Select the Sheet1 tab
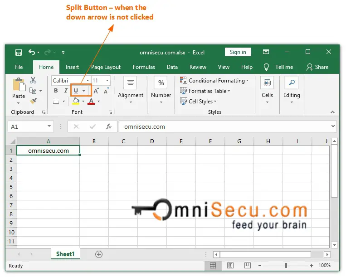Viewport: 346px width, 277px height. pos(65,254)
